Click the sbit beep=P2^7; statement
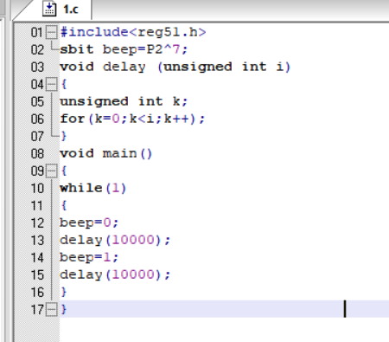 pos(124,49)
